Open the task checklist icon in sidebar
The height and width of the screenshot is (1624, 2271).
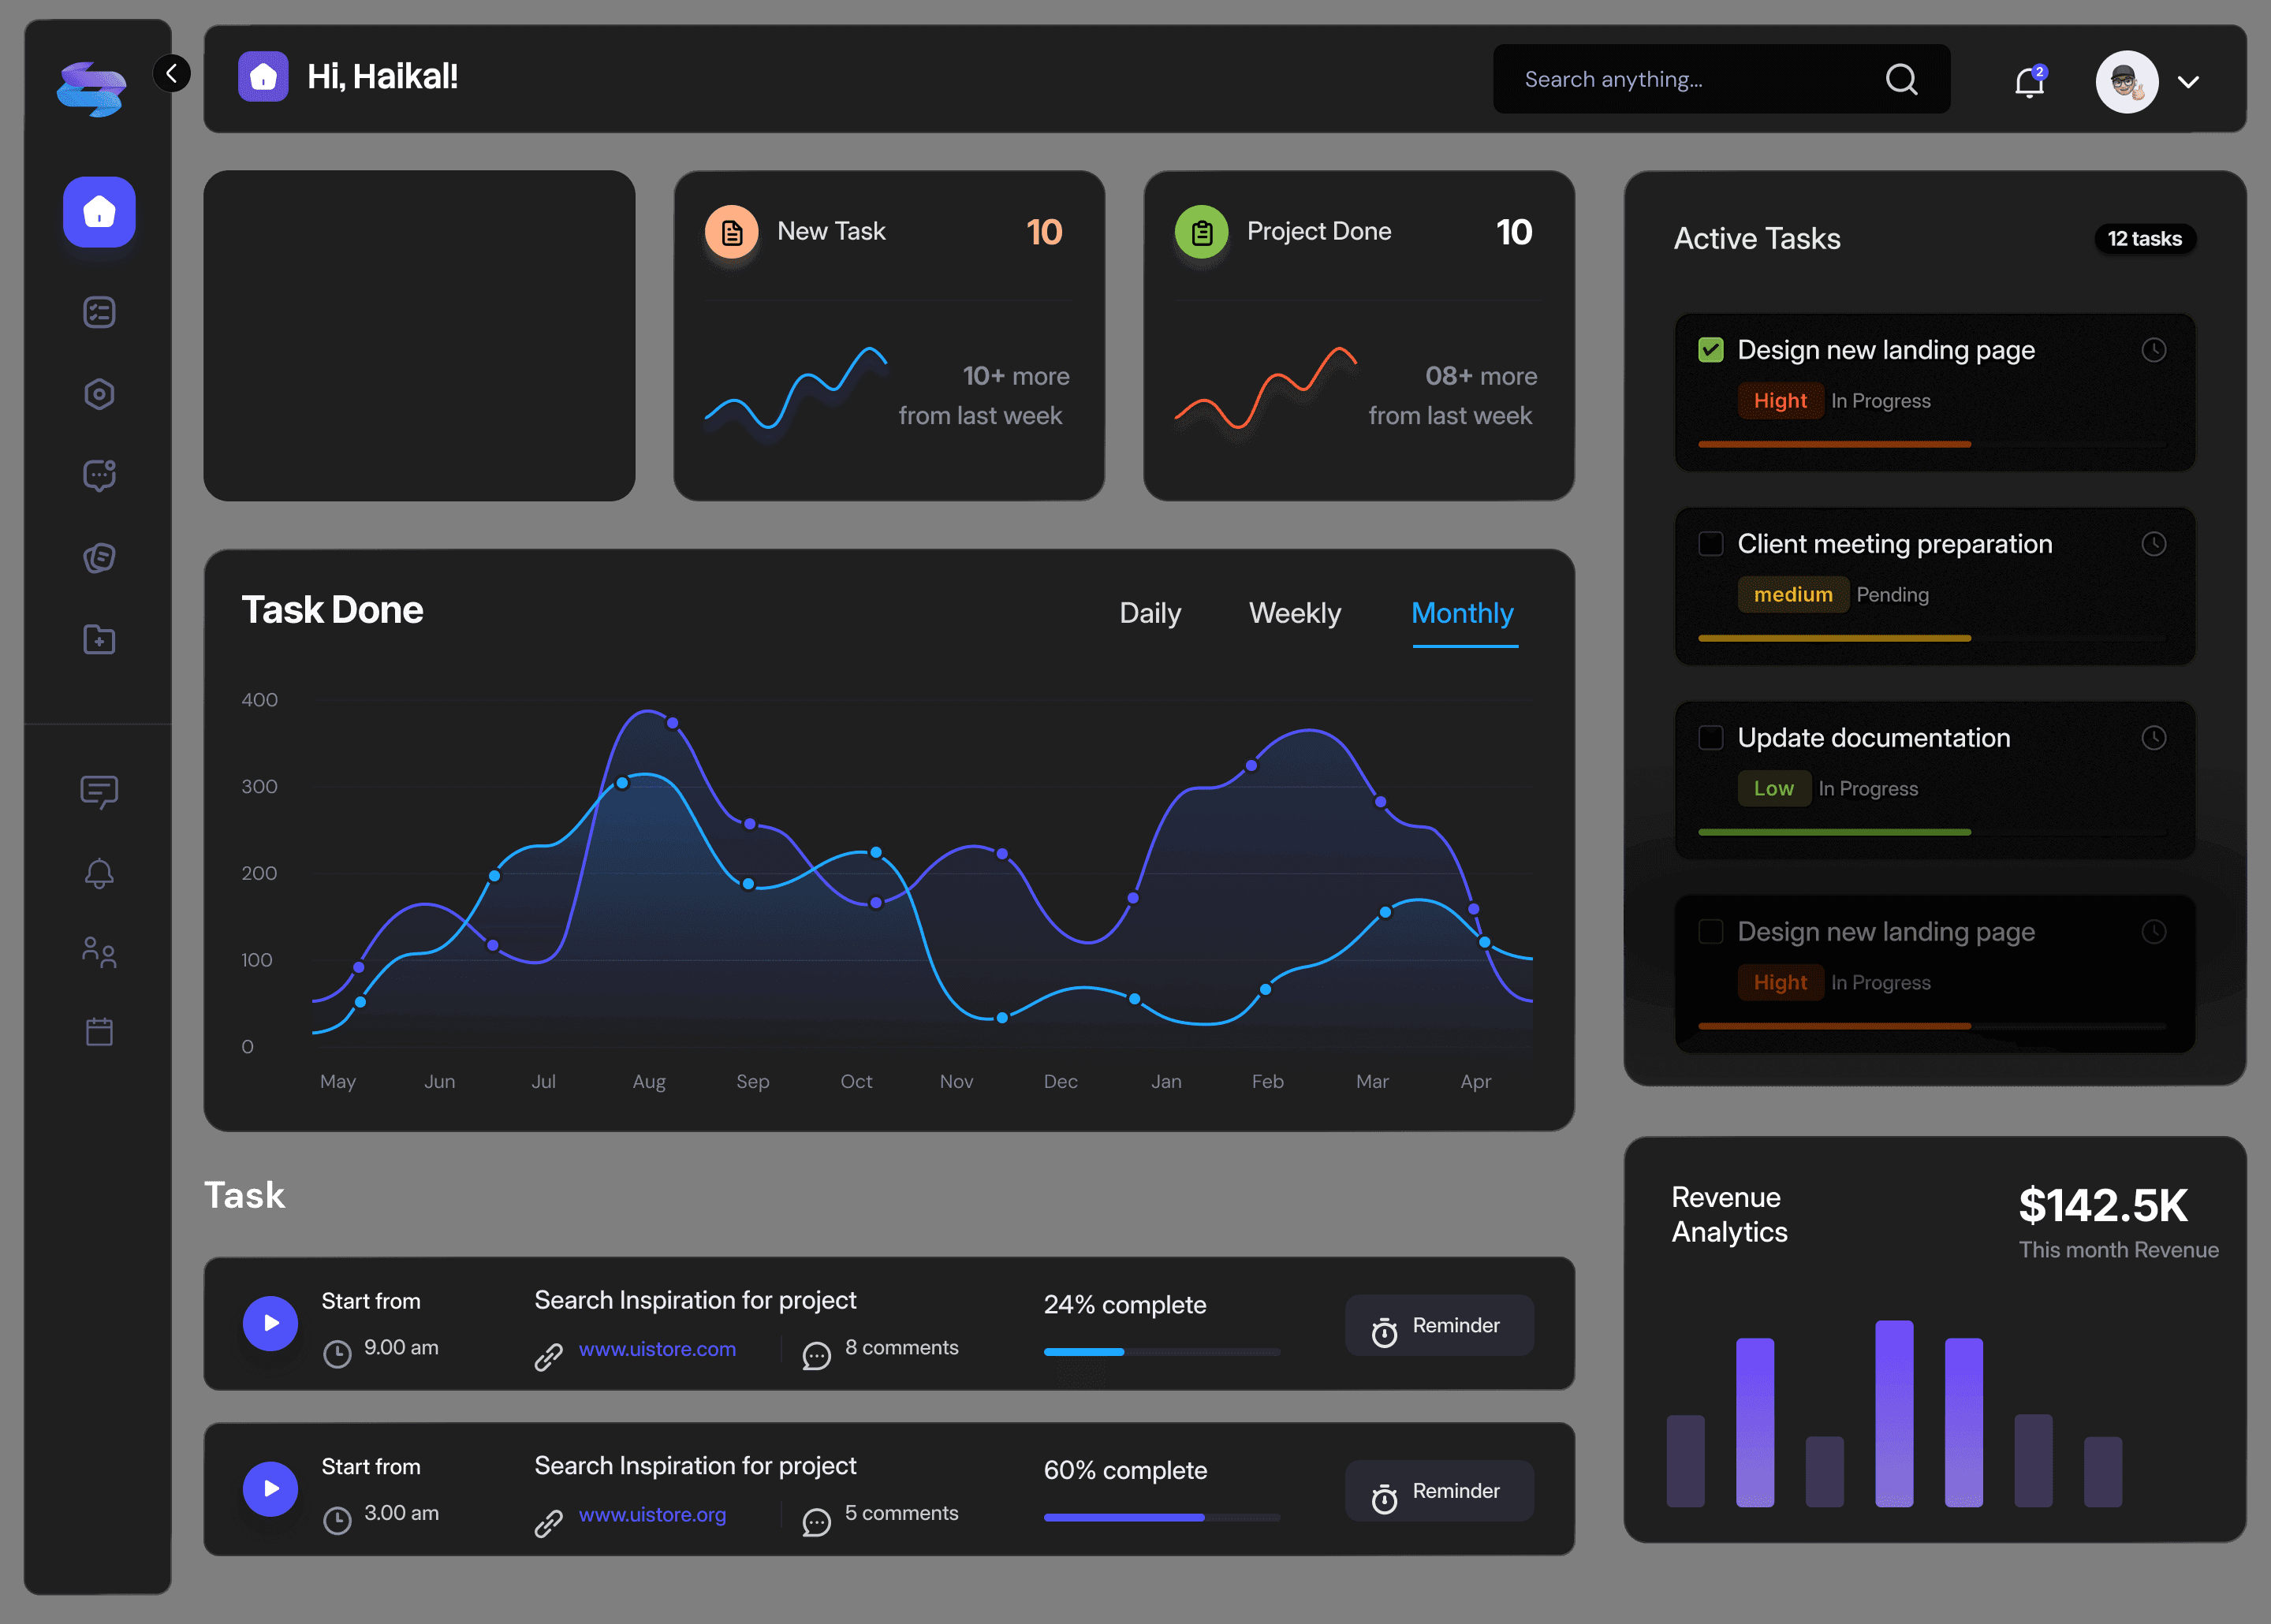(98, 312)
